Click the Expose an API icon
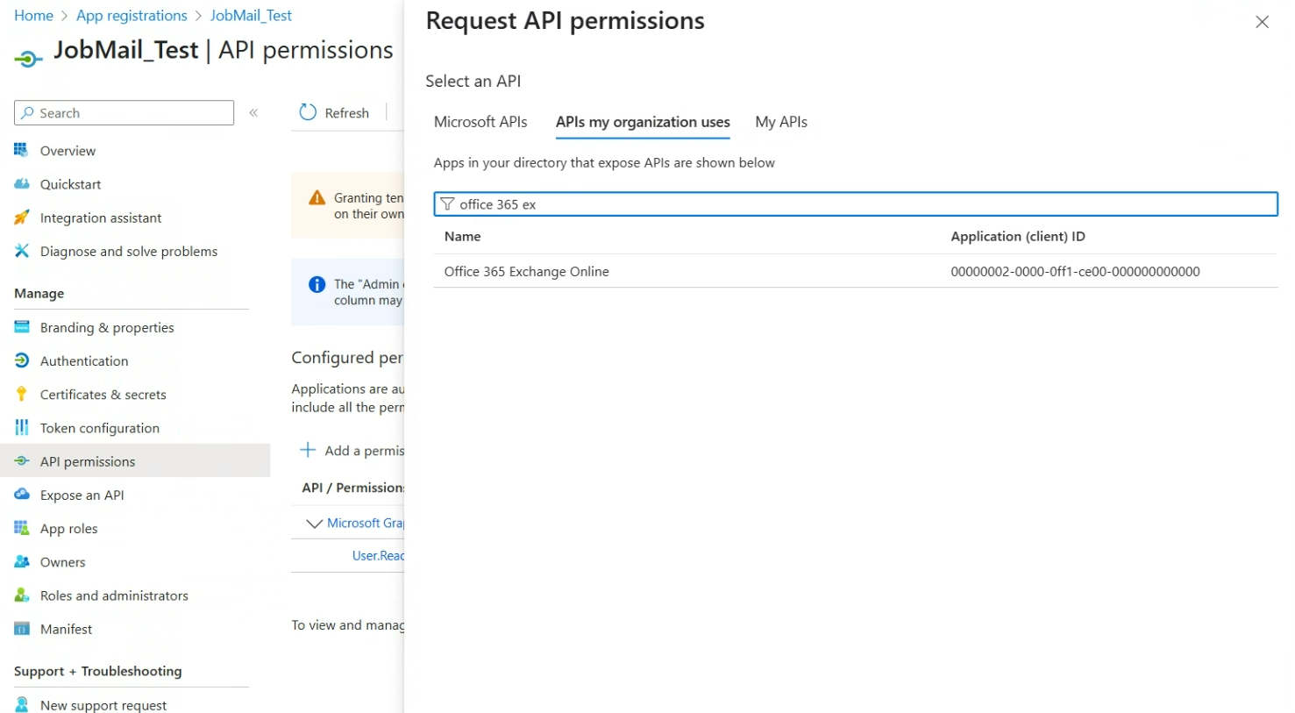This screenshot has width=1295, height=713. pyautogui.click(x=22, y=495)
